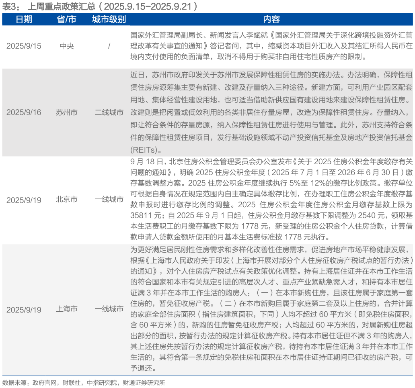Select the 省/市 column header
415x388 pixels.
(67, 19)
